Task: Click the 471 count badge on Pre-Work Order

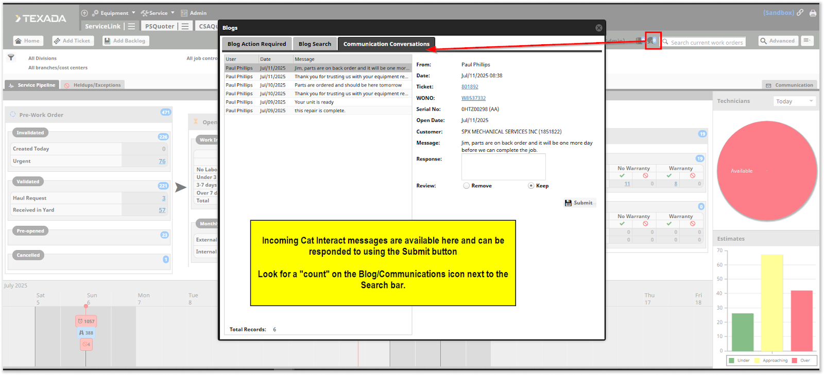Action: 165,112
